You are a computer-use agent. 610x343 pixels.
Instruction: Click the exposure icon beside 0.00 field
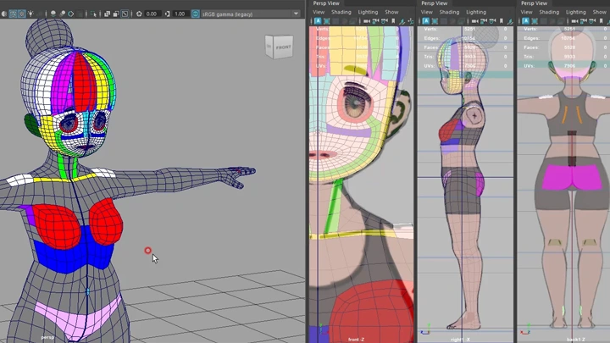click(x=139, y=14)
